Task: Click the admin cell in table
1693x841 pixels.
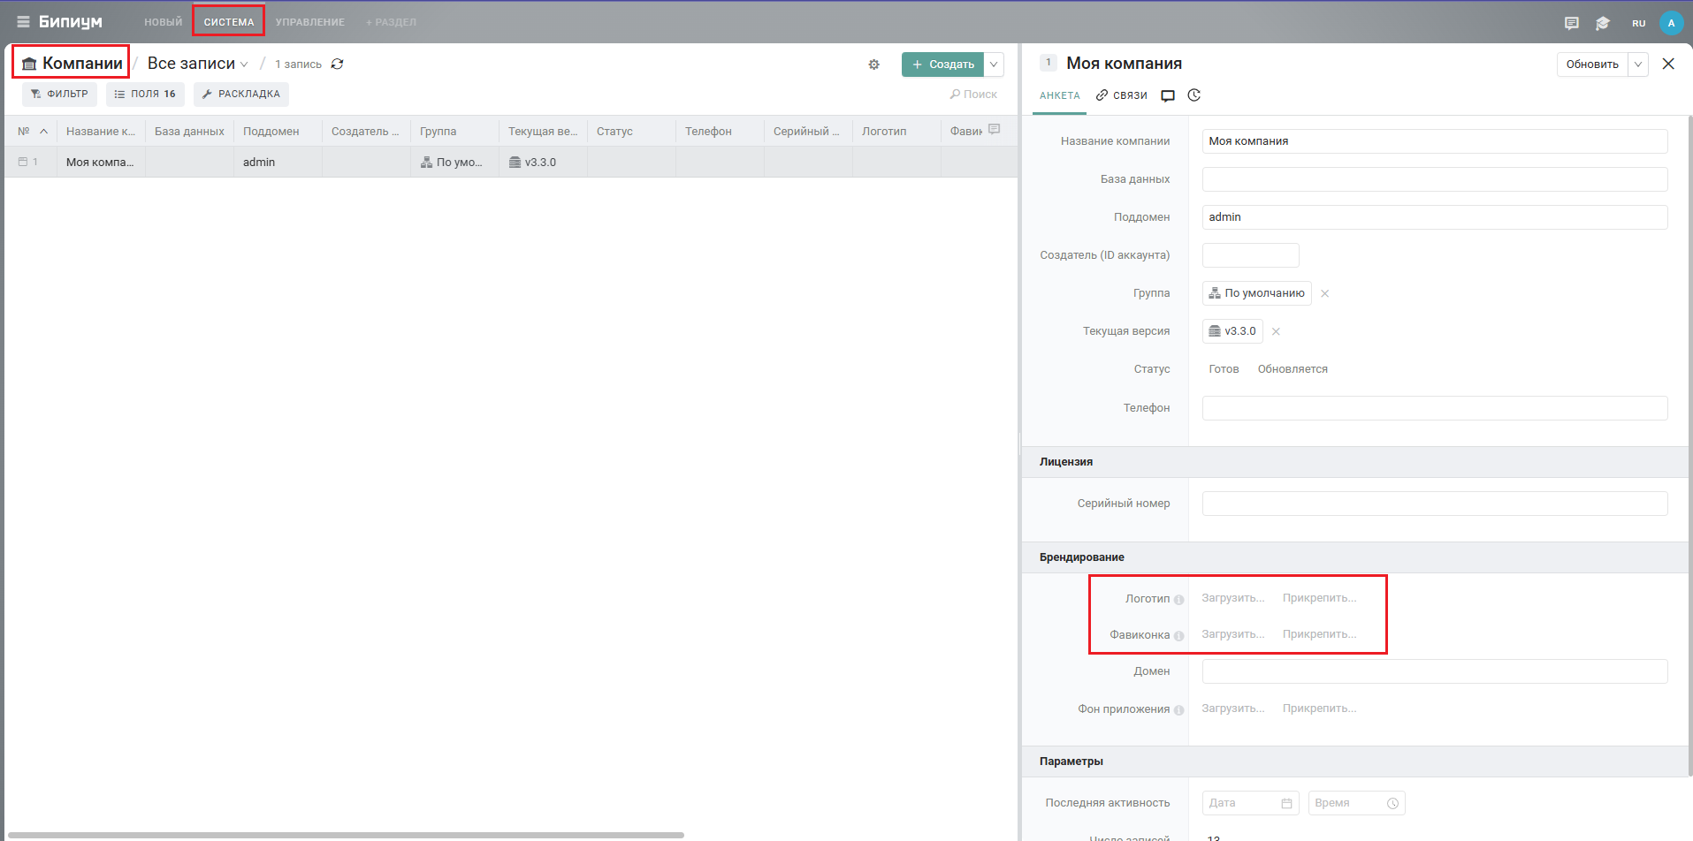Action: pyautogui.click(x=278, y=162)
